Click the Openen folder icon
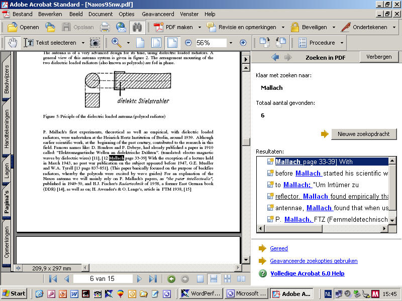This screenshot has height=301, width=402. tap(12, 27)
